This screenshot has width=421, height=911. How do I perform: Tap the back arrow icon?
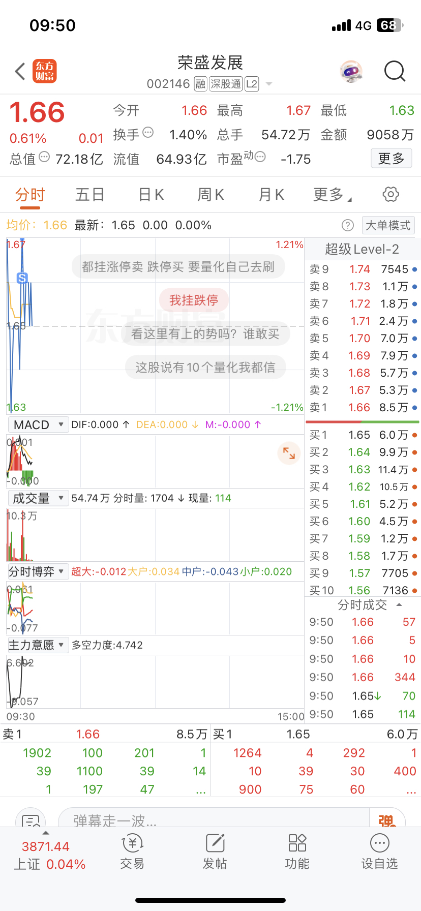point(20,72)
